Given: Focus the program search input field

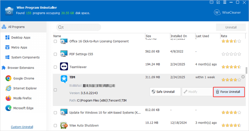Looking at the screenshot, I should point(79,27).
